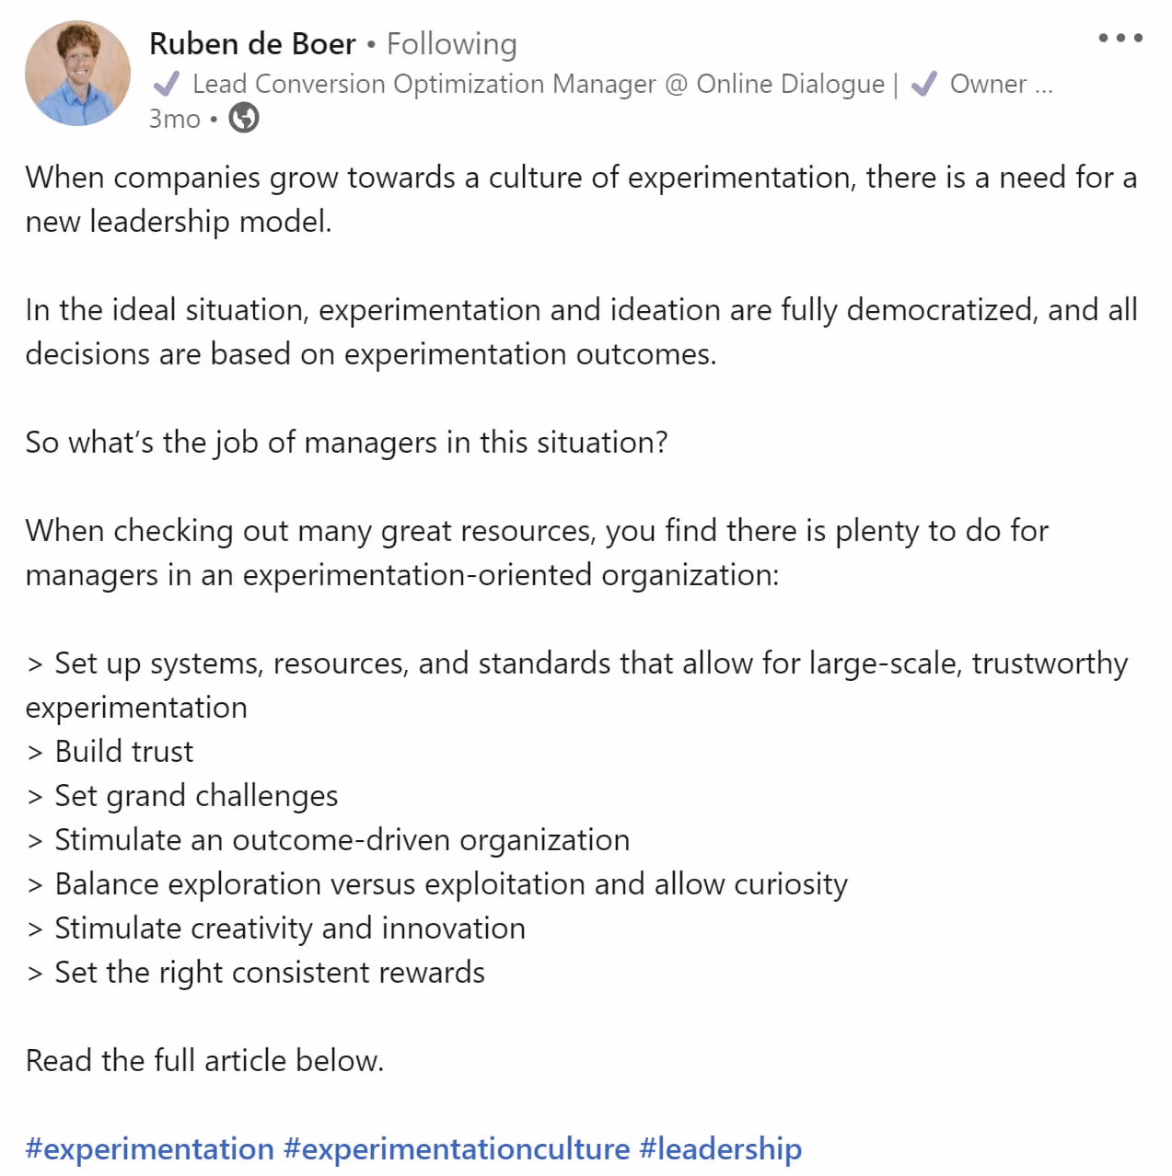
Task: Select the globe icon beside the 3mo timestamp
Action: coord(244,118)
